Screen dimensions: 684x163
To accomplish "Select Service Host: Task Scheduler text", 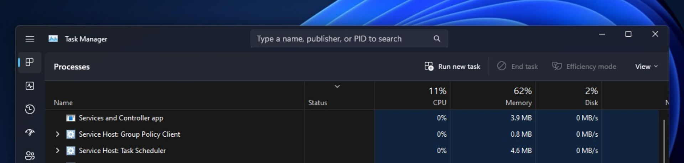I will (122, 151).
